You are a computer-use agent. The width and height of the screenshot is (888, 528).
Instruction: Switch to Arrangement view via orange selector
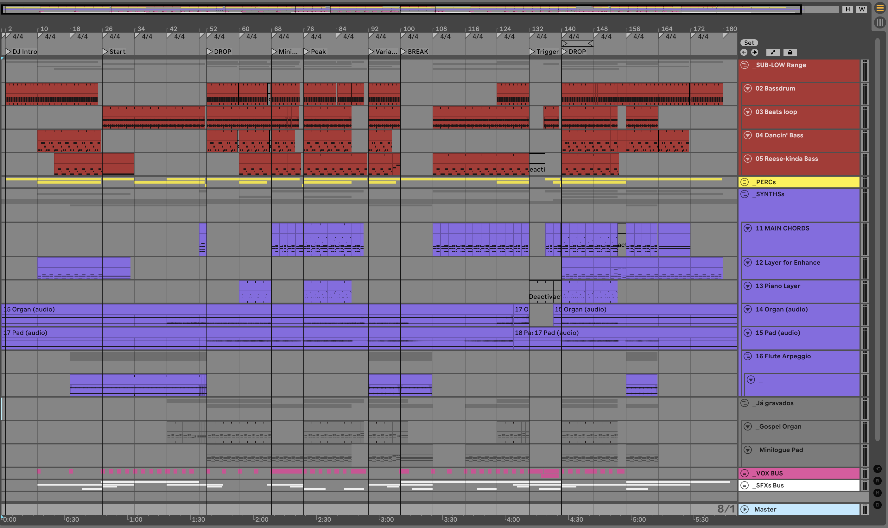tap(880, 8)
